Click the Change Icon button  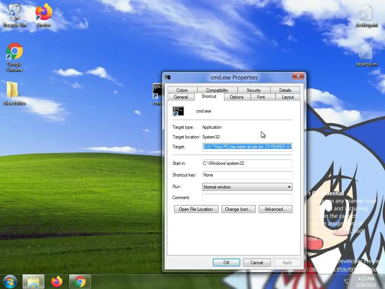(238, 209)
